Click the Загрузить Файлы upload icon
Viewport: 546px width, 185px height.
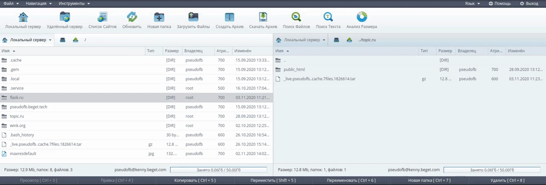[193, 17]
